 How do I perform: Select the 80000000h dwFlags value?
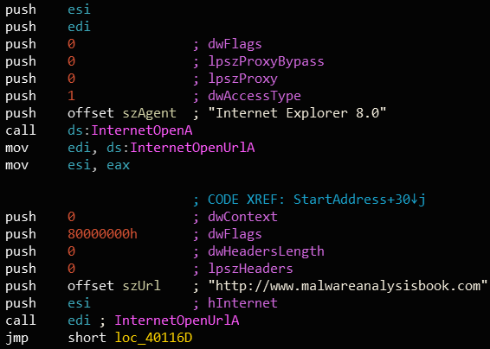102,234
